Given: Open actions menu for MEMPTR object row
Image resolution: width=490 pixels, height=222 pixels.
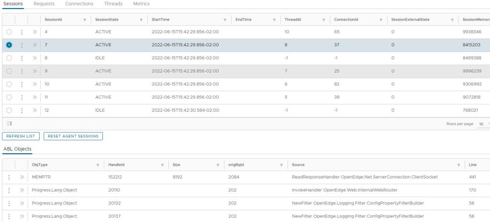Looking at the screenshot, I should pos(9,177).
